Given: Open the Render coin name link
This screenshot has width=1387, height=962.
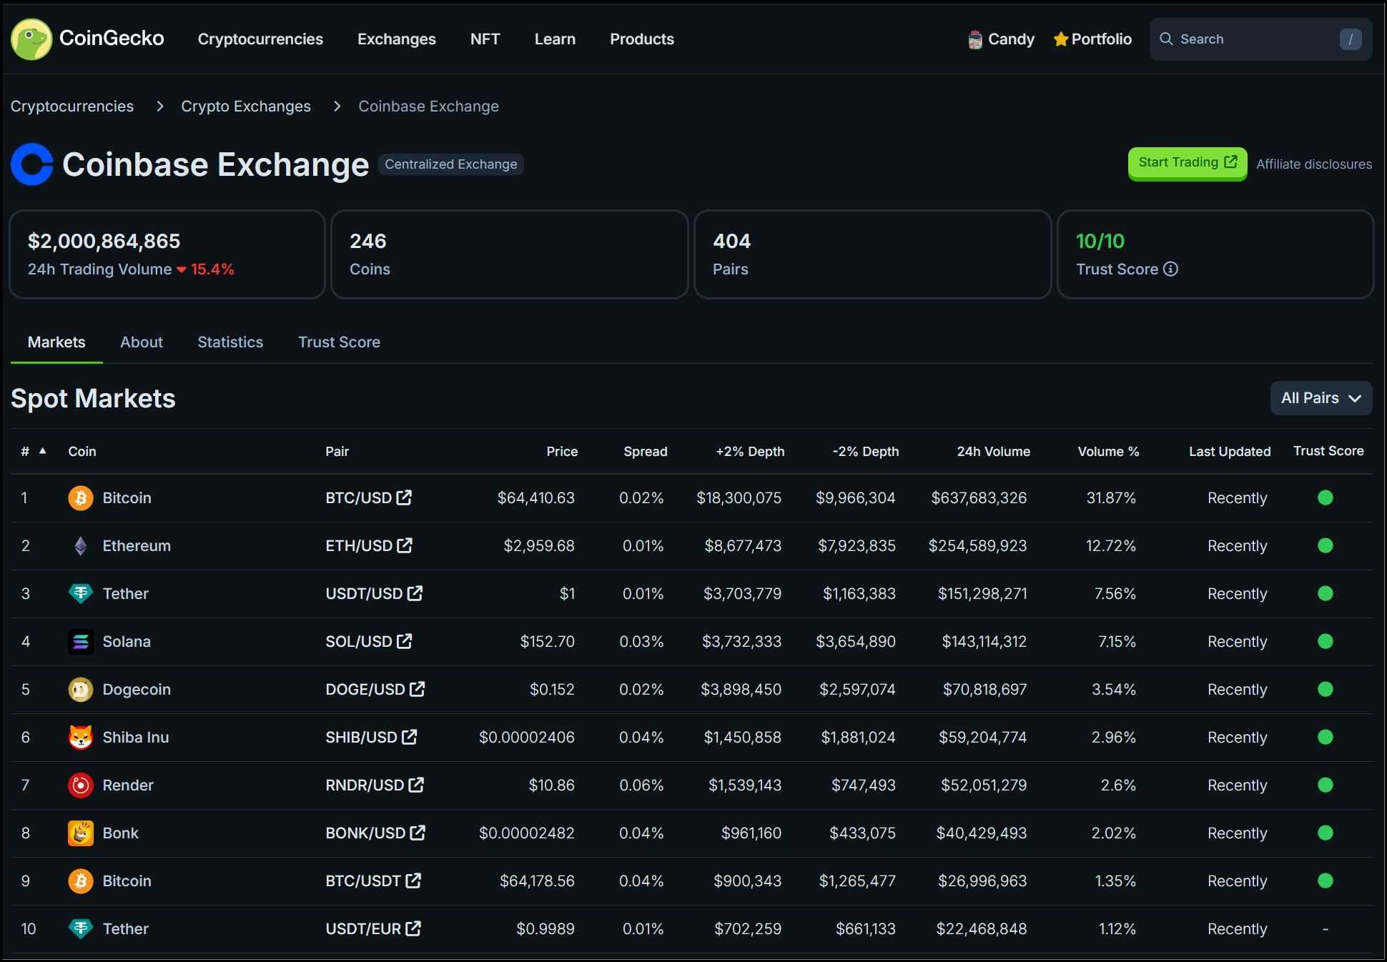Looking at the screenshot, I should pos(128,785).
